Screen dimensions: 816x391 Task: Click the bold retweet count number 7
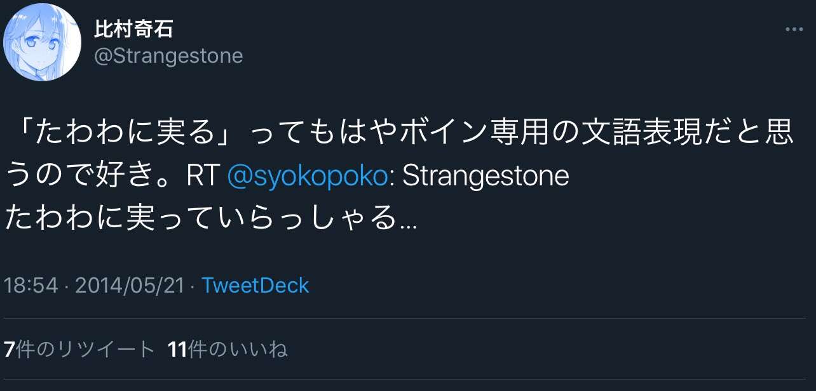(x=10, y=349)
